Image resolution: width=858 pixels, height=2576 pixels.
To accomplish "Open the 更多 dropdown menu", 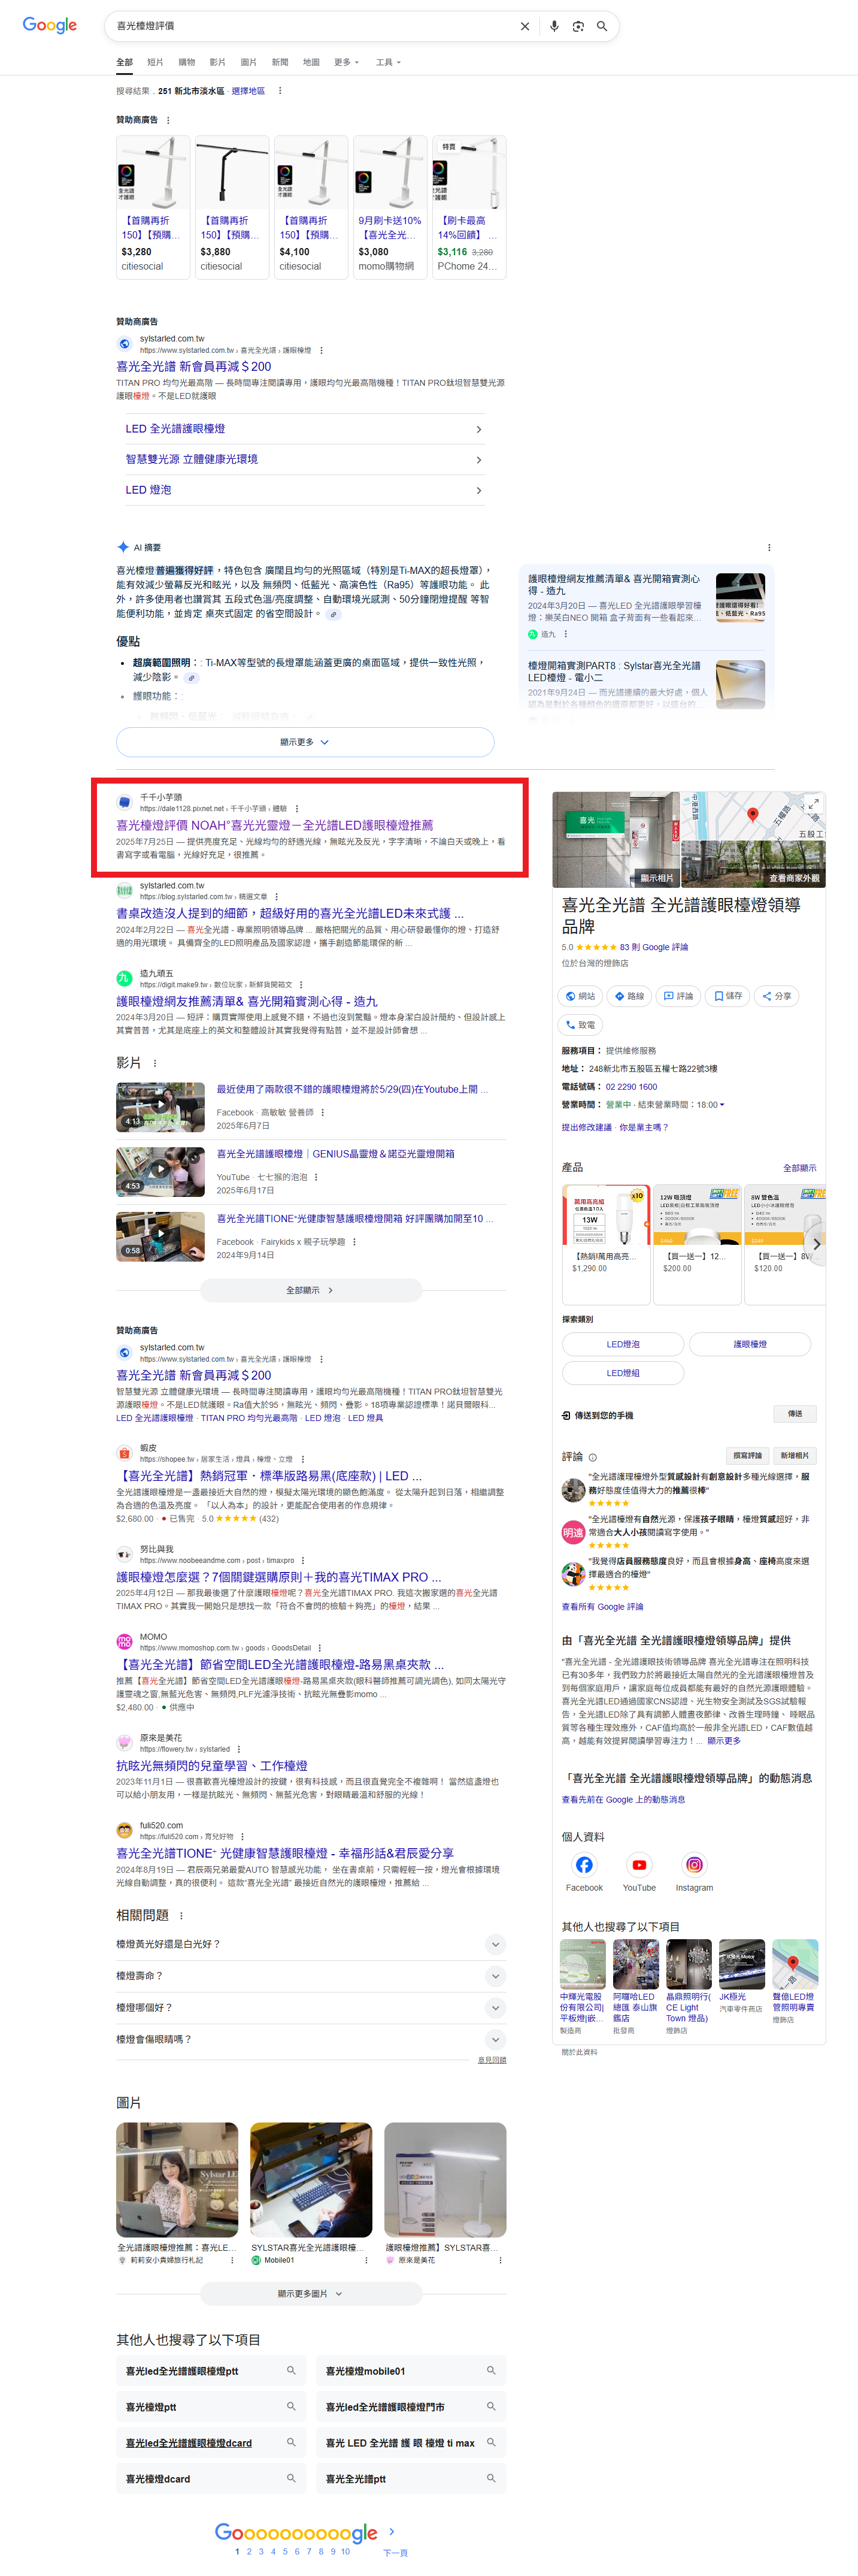I will pyautogui.click(x=346, y=63).
